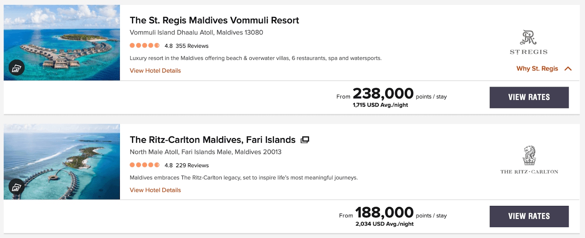Image resolution: width=585 pixels, height=238 pixels.
Task: View Hotel Details for Ritz-Carlton resort
Action: coord(155,190)
